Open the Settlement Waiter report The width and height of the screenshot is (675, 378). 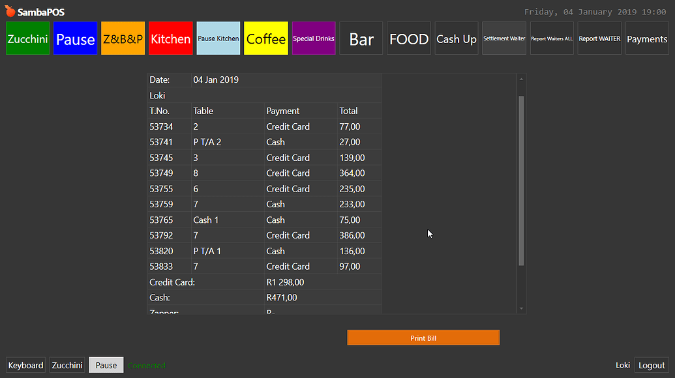pos(503,38)
